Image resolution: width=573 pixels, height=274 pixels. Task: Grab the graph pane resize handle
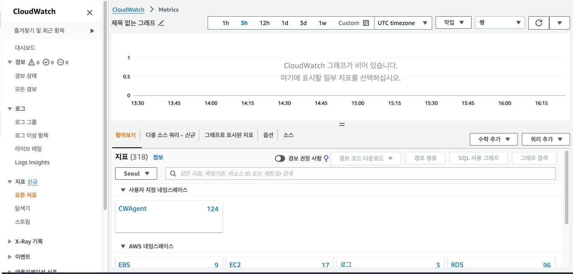pyautogui.click(x=342, y=124)
